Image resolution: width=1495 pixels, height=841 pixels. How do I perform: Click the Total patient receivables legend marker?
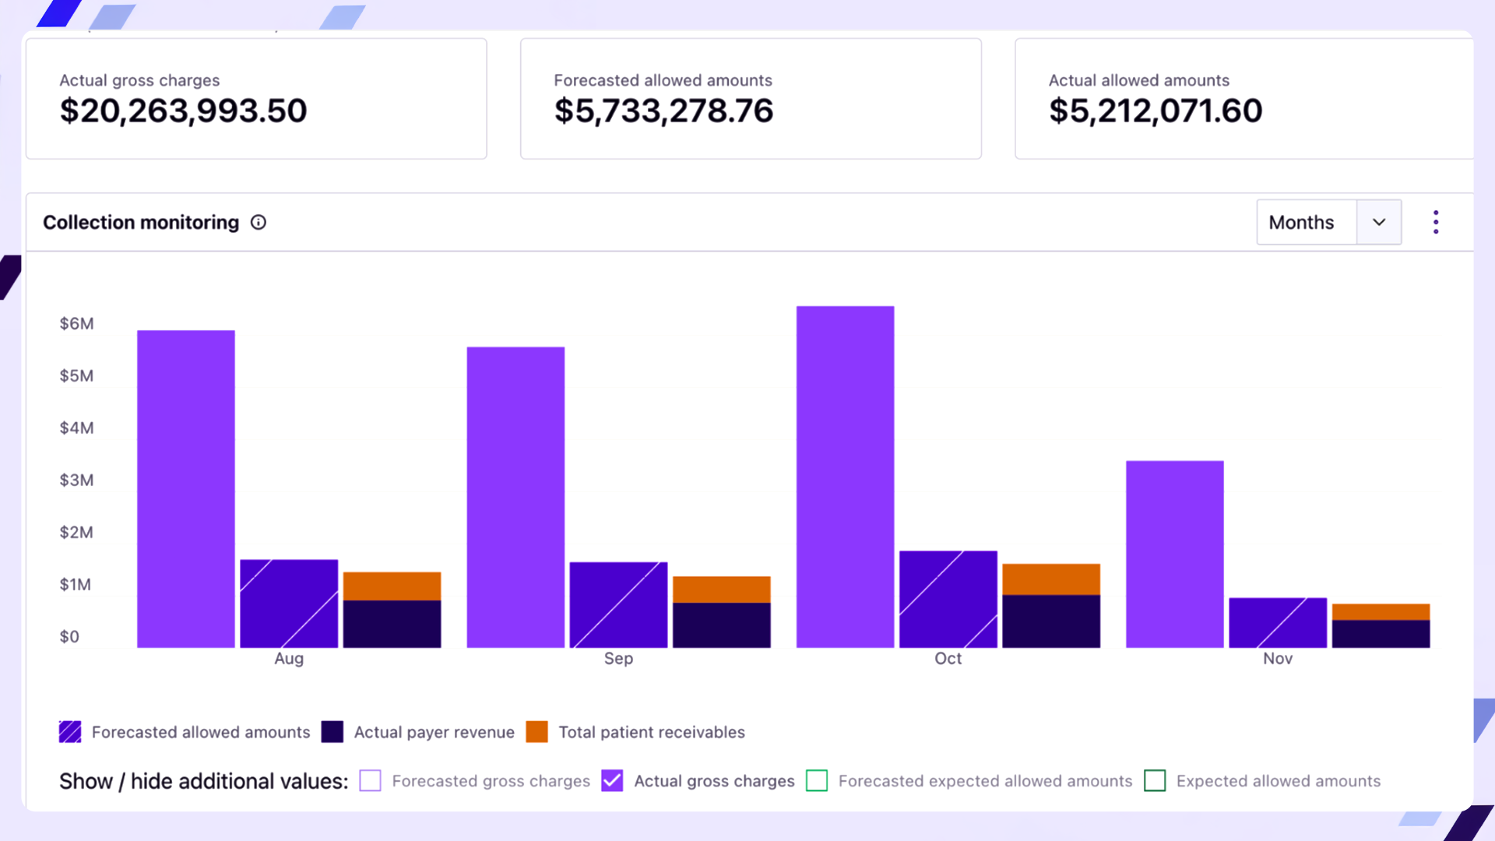[537, 732]
